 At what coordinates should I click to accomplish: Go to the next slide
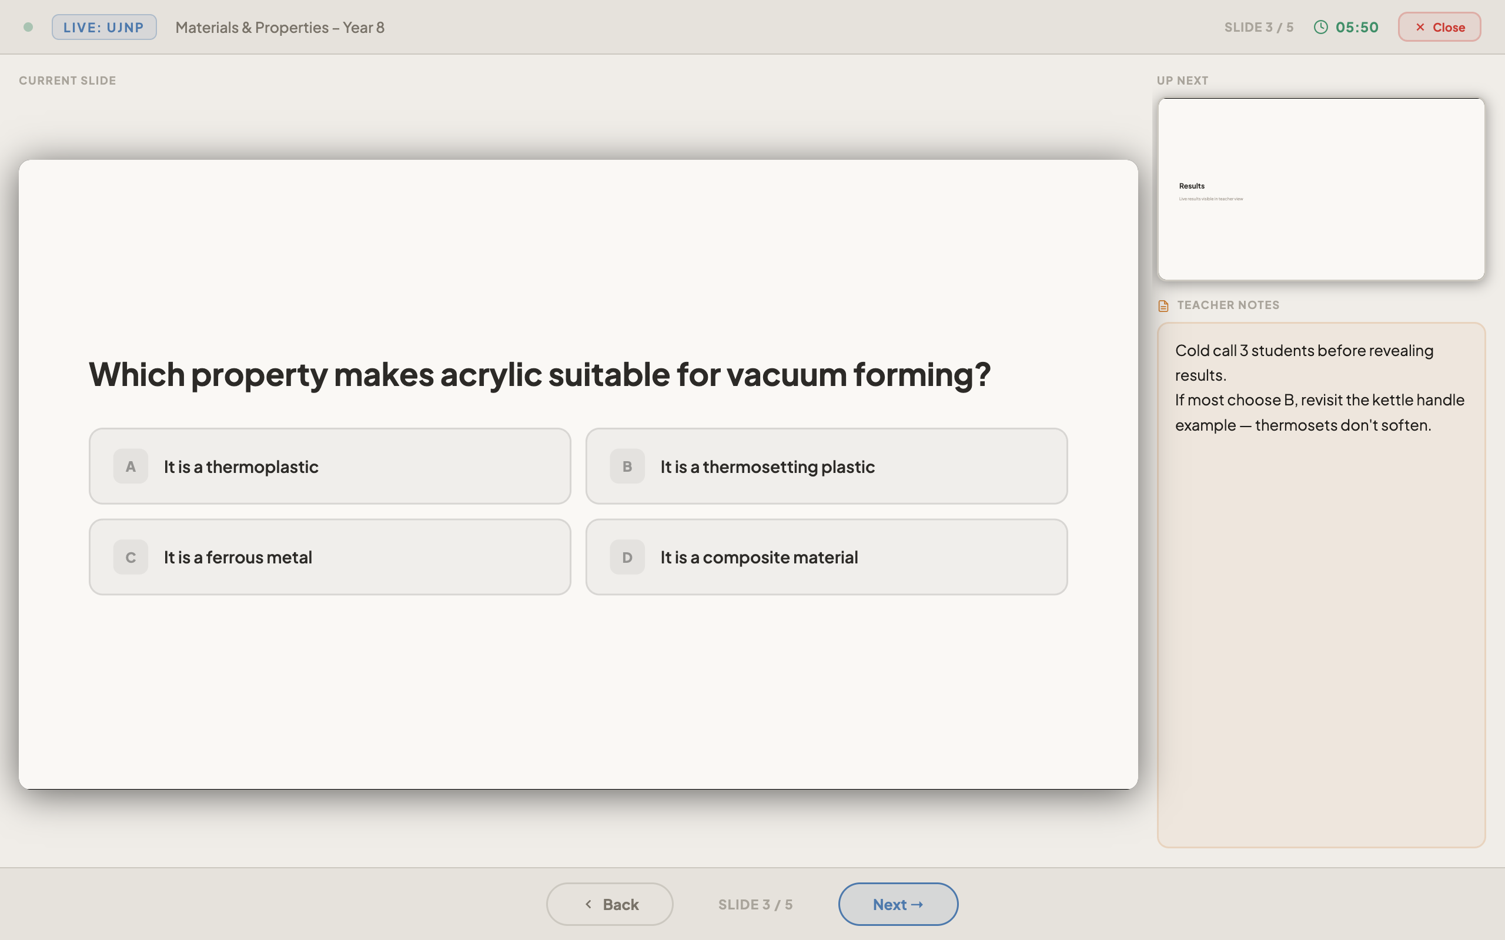(898, 904)
